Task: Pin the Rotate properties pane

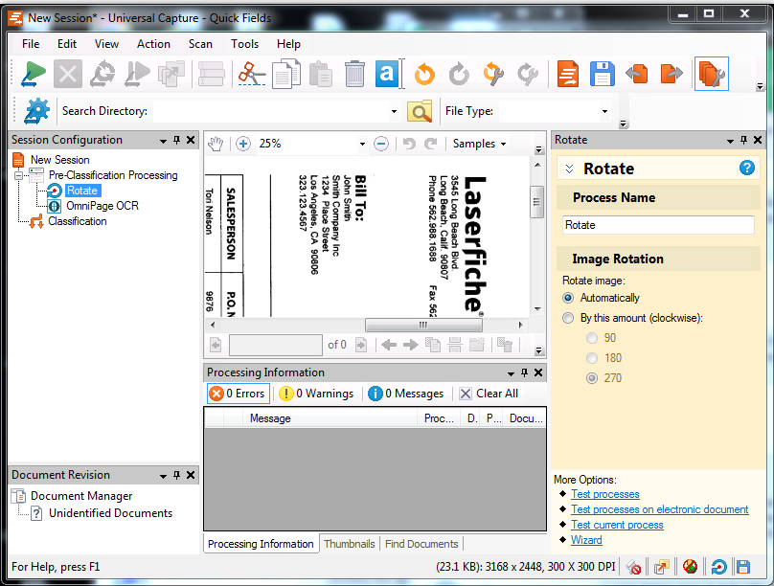Action: tap(744, 140)
